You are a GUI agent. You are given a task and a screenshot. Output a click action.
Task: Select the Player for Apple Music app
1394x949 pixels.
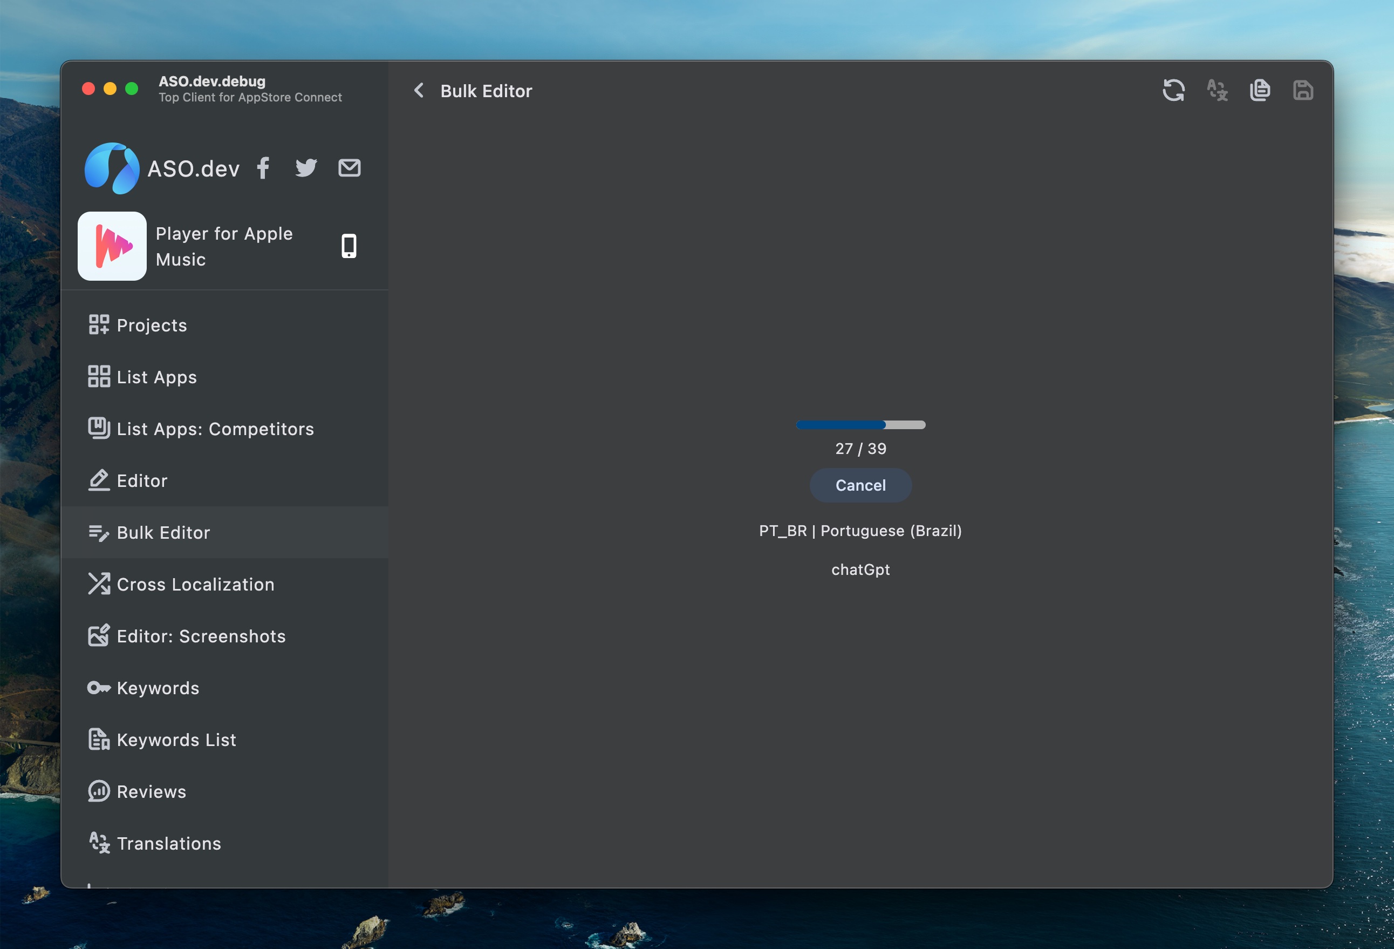point(224,246)
